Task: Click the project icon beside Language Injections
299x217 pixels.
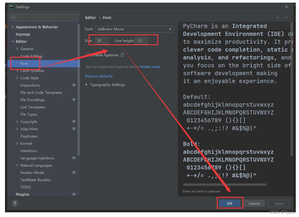Action: tap(74, 158)
